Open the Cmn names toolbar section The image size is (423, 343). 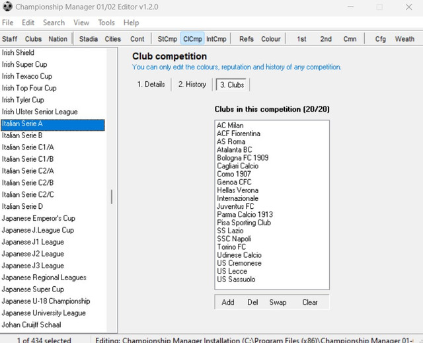coord(350,39)
